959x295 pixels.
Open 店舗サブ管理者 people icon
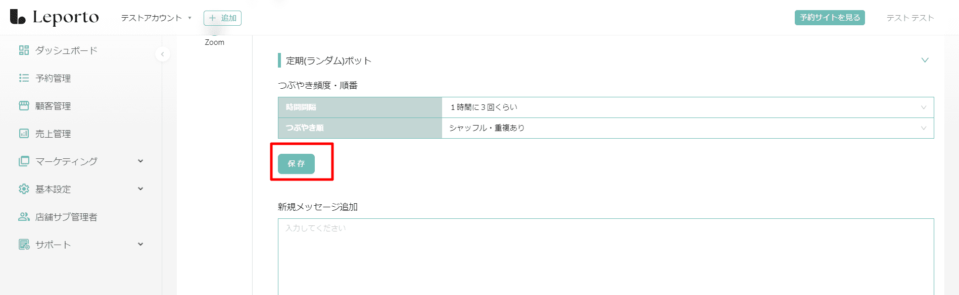click(x=24, y=217)
